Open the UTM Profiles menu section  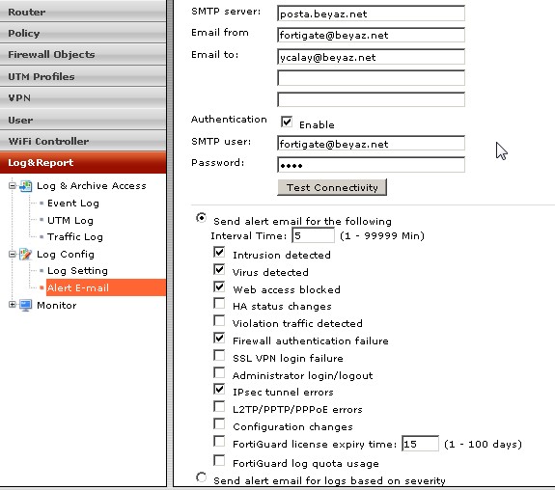pos(83,76)
